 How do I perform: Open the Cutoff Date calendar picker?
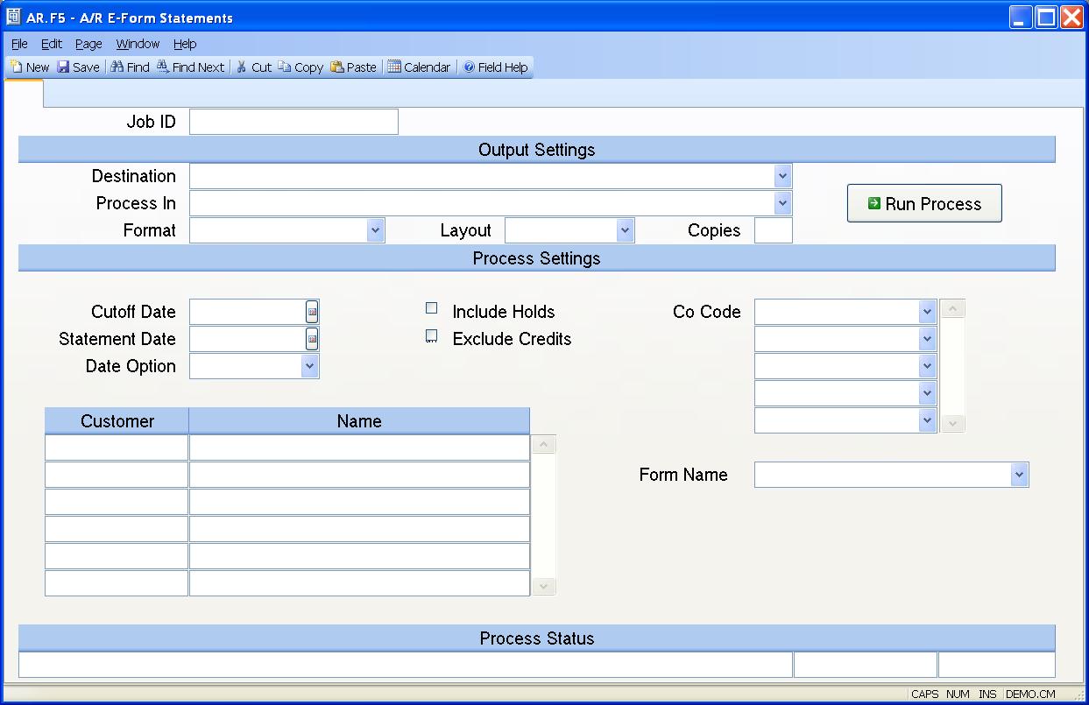pyautogui.click(x=312, y=312)
